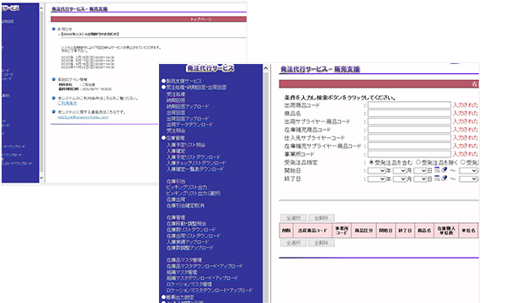Viewport: 505px width, 303px height.
Task: Open 販売支援サービス in the side menu
Action: [x=183, y=81]
